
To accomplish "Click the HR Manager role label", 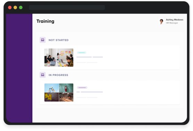I will [x=172, y=23].
